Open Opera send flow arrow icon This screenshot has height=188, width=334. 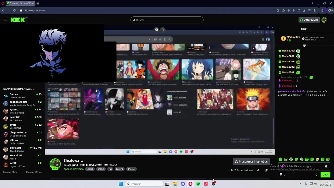[294, 10]
